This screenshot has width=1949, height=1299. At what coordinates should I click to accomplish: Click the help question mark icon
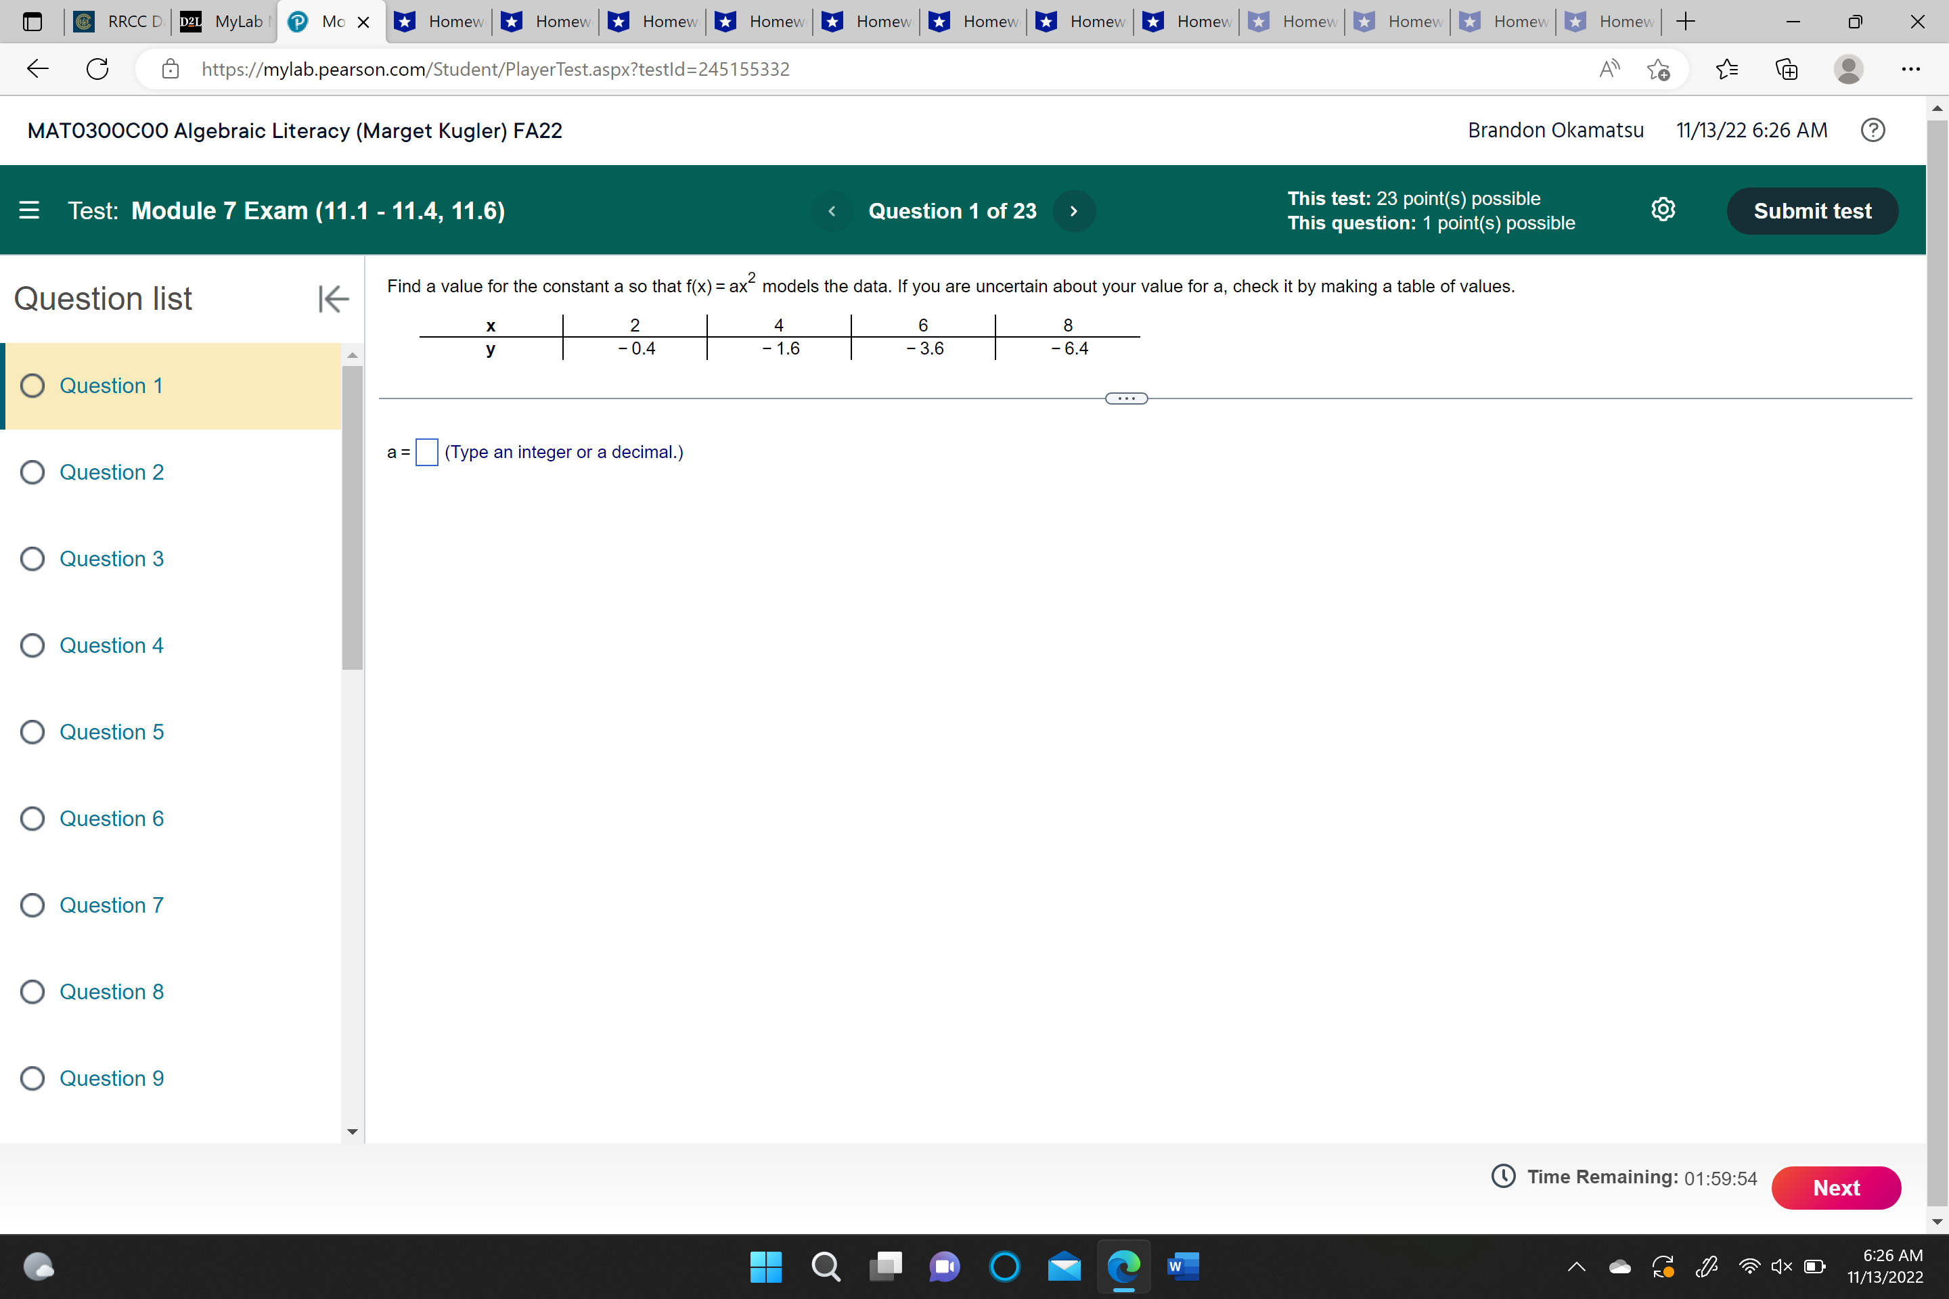1873,130
